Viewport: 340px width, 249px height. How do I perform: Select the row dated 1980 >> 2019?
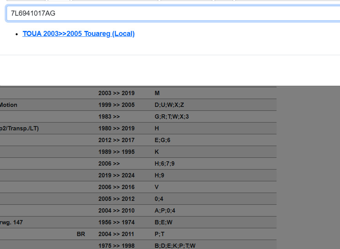click(116, 128)
